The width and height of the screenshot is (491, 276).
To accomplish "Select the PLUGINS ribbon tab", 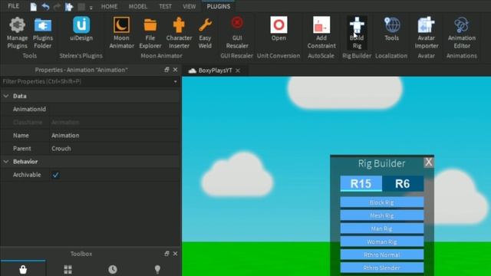I will click(219, 6).
